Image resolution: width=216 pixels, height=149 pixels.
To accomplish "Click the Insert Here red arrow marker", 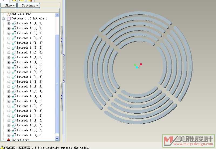I will (9, 140).
